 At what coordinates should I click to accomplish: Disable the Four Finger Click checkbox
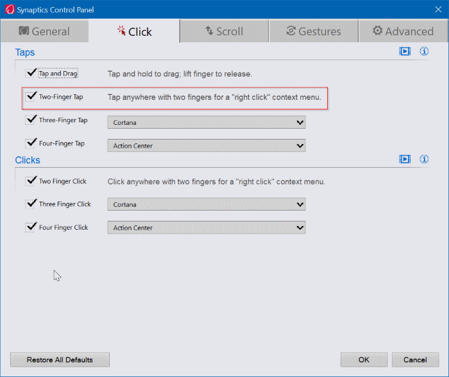[30, 227]
